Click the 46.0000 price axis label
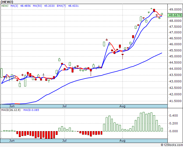This screenshot has height=147, width=183. coord(175,44)
